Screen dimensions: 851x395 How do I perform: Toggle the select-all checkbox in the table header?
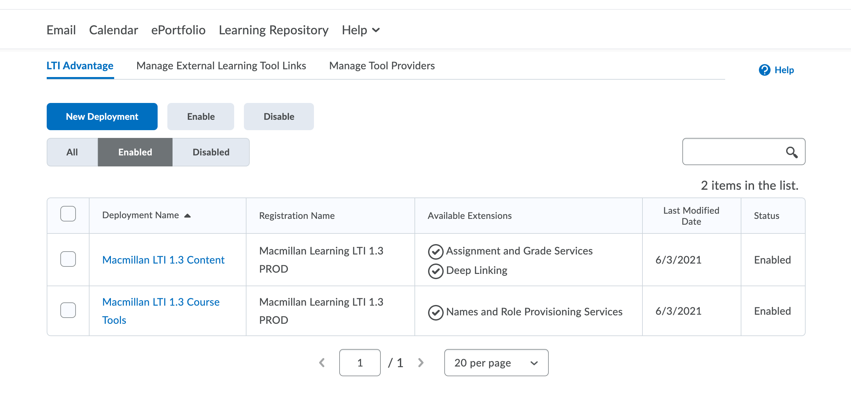(x=68, y=214)
